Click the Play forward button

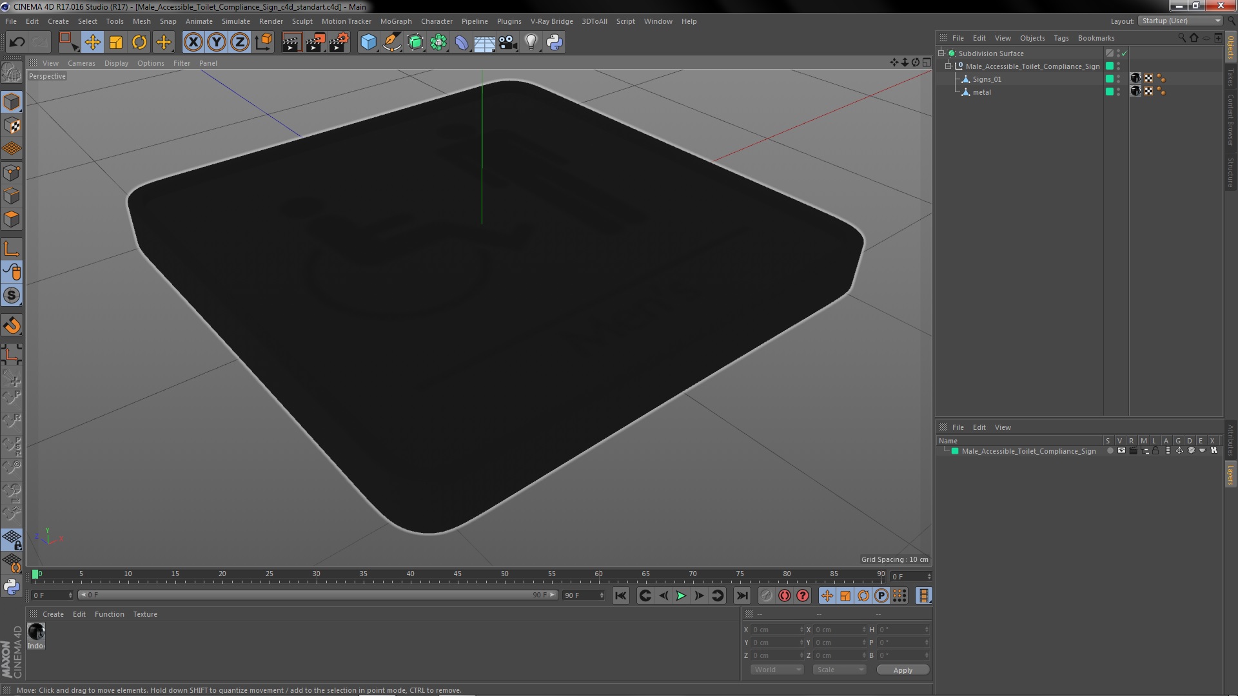click(681, 596)
